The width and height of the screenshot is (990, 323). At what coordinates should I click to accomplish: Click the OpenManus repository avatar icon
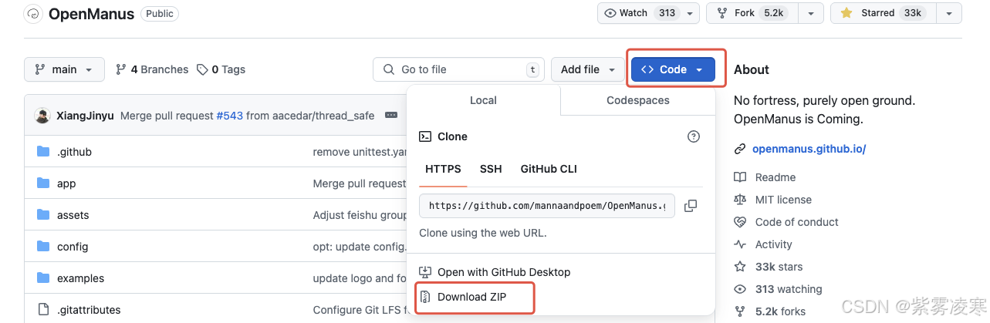(x=33, y=14)
